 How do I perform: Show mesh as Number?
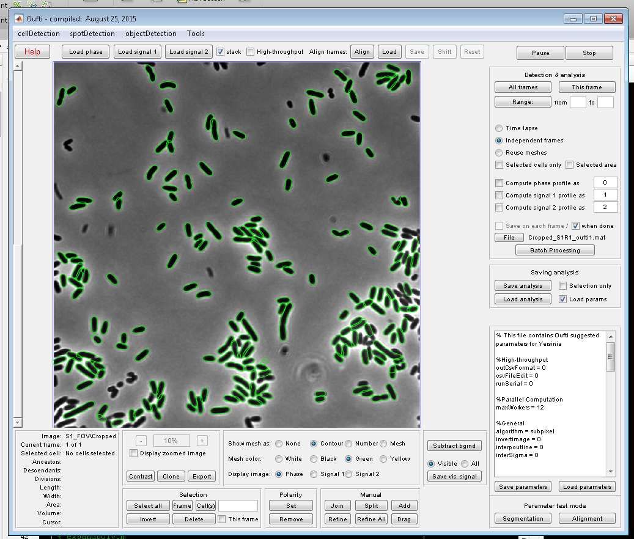349,444
